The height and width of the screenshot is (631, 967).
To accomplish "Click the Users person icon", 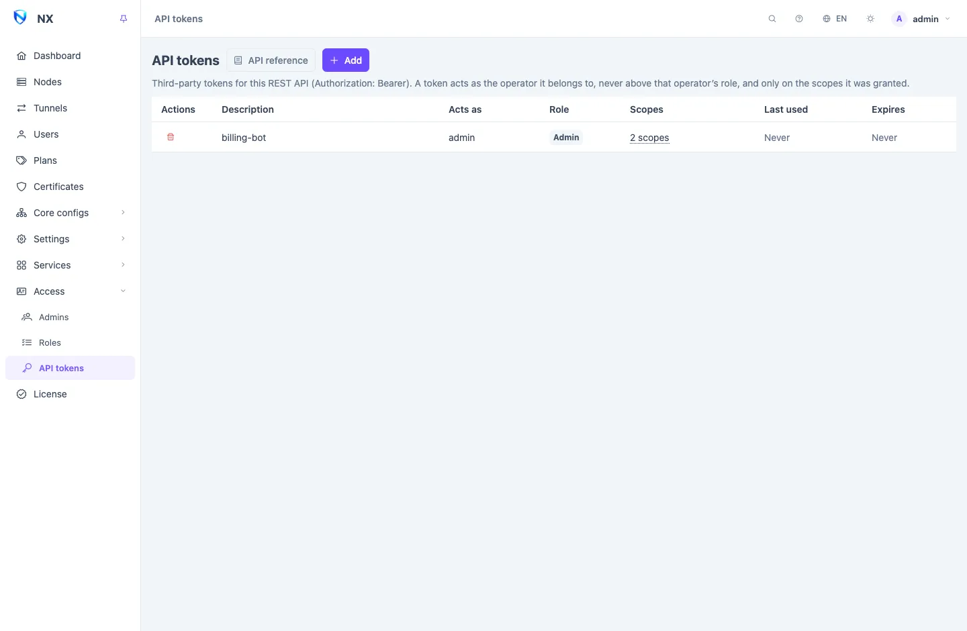I will point(21,134).
